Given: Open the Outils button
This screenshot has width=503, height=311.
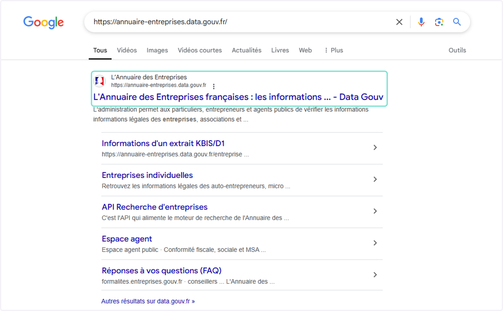Looking at the screenshot, I should (x=457, y=50).
